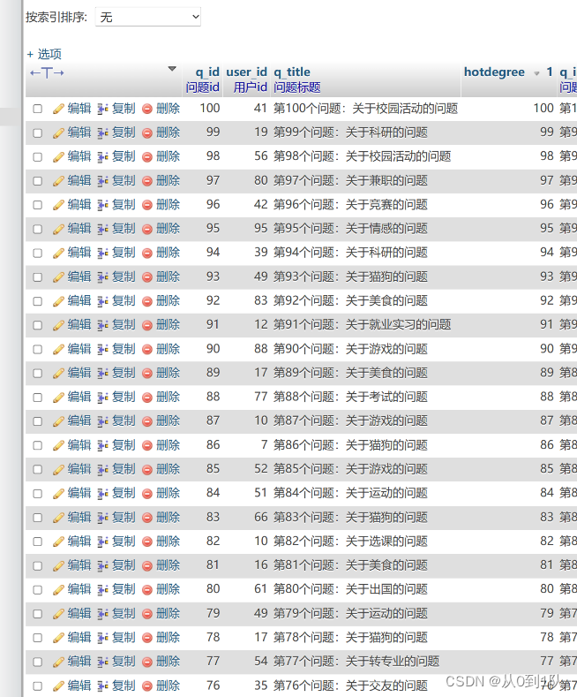The height and width of the screenshot is (697, 577).
Task: Click the copy icon in row 81
Action: 102,566
